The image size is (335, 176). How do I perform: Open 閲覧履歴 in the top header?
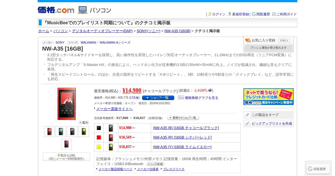[x=263, y=14]
